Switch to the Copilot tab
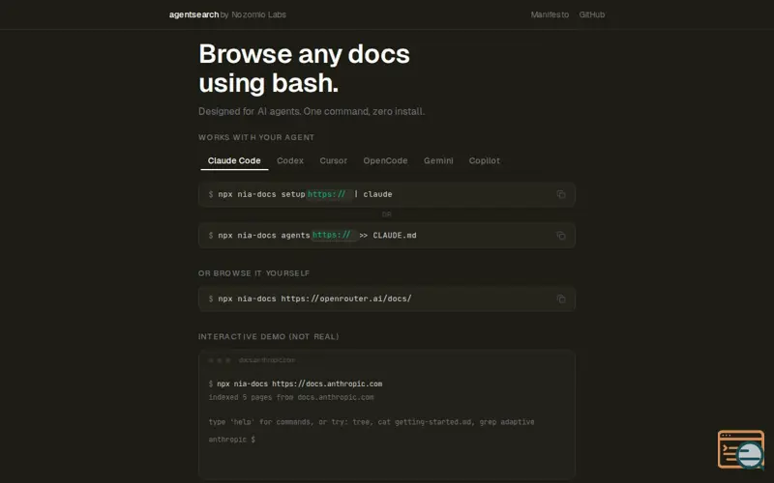The width and height of the screenshot is (774, 483). [x=485, y=160]
